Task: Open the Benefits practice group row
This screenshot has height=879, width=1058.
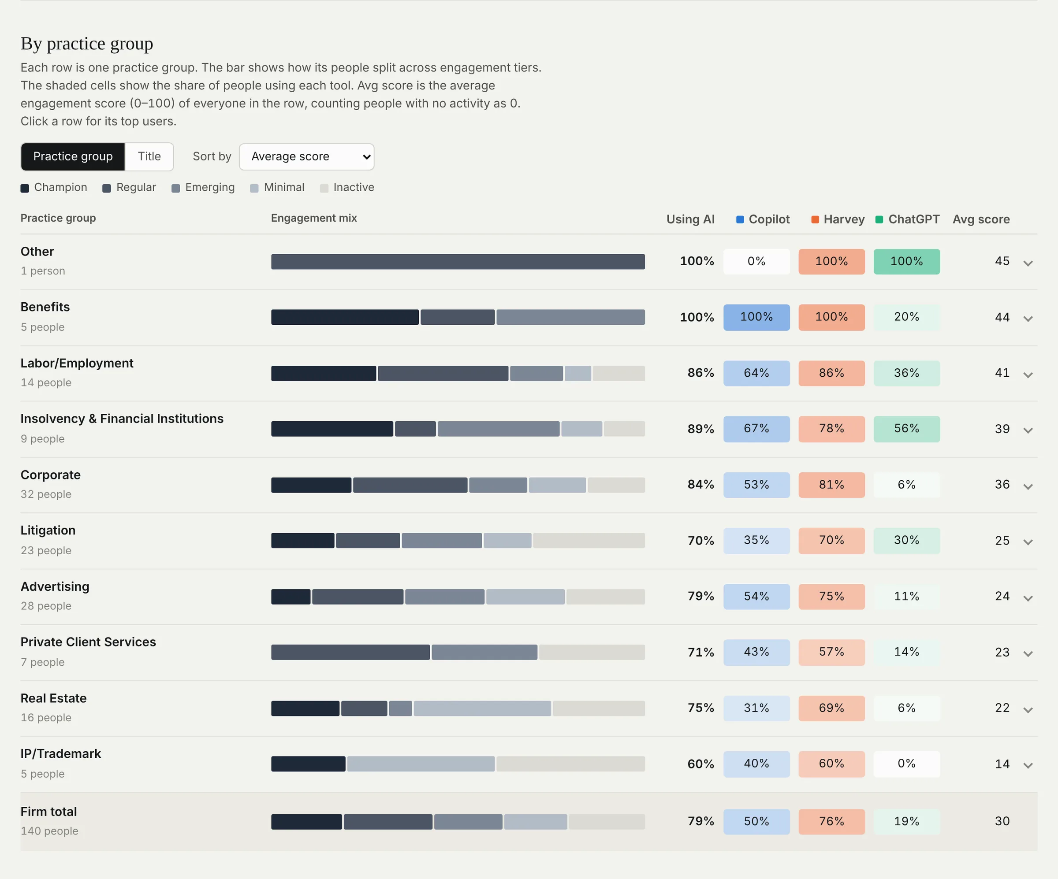Action: (529, 317)
